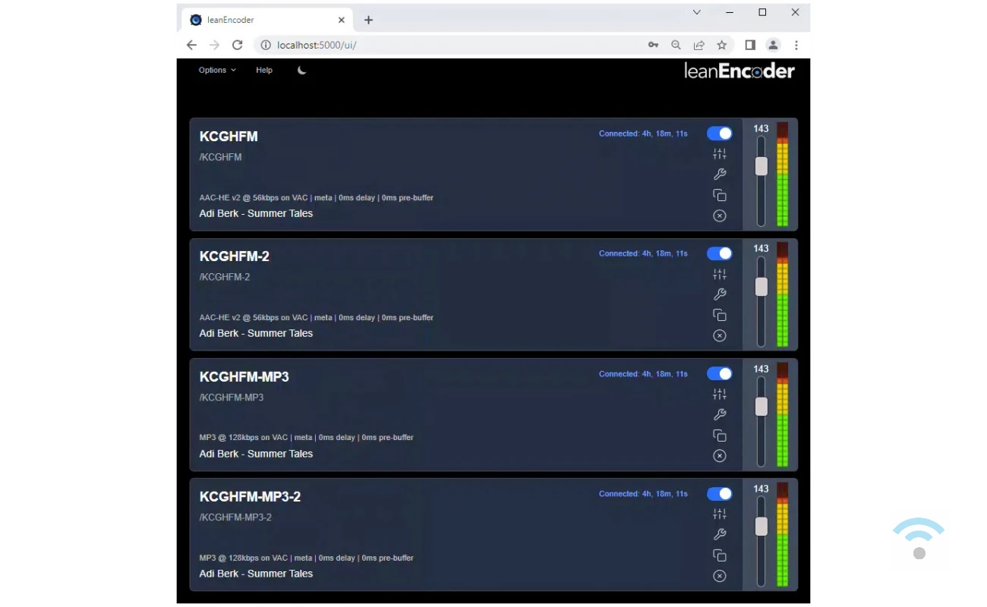Toggle the KCGHFM-MP3-2 encoder off
The width and height of the screenshot is (987, 607).
click(x=719, y=494)
